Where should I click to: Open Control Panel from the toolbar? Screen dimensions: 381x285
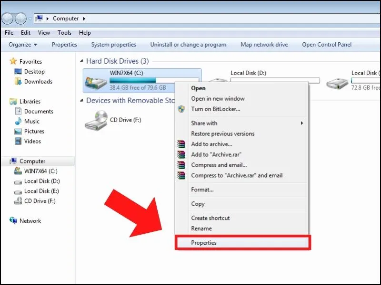(x=327, y=45)
